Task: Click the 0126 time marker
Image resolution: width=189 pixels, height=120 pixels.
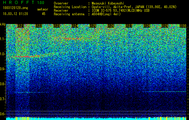Action: (111, 26)
